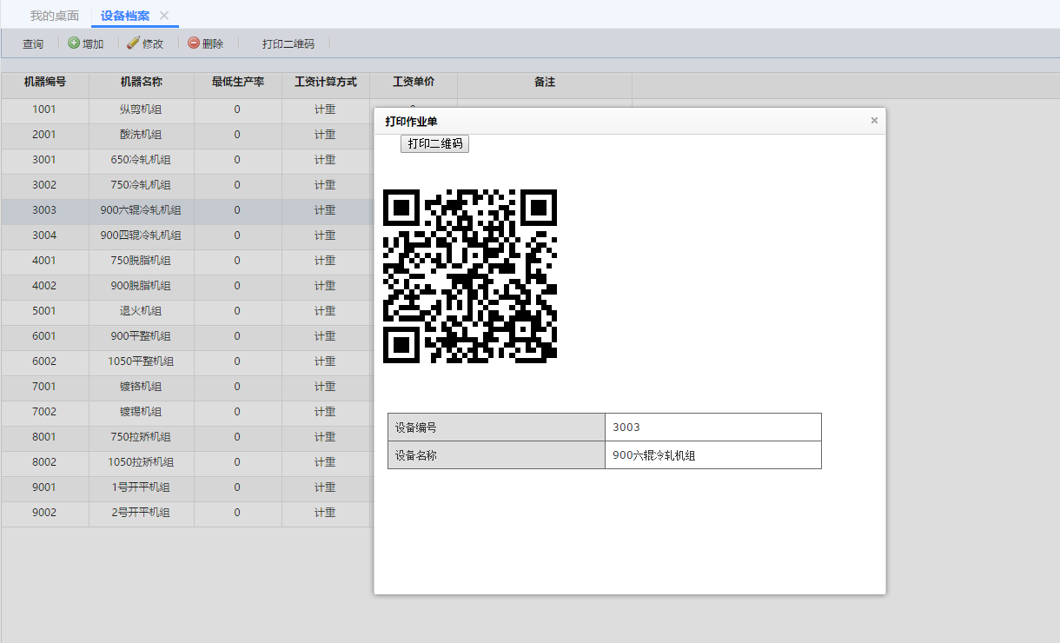This screenshot has width=1060, height=643.
Task: Close the 设备档案 tab
Action: coord(164,16)
